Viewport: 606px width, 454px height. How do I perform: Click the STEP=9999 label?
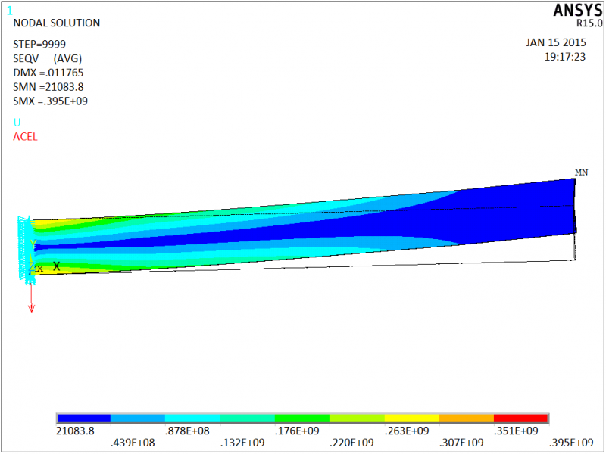click(39, 44)
